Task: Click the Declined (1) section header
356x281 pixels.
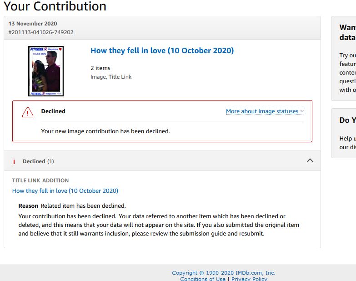Action: [x=38, y=161]
